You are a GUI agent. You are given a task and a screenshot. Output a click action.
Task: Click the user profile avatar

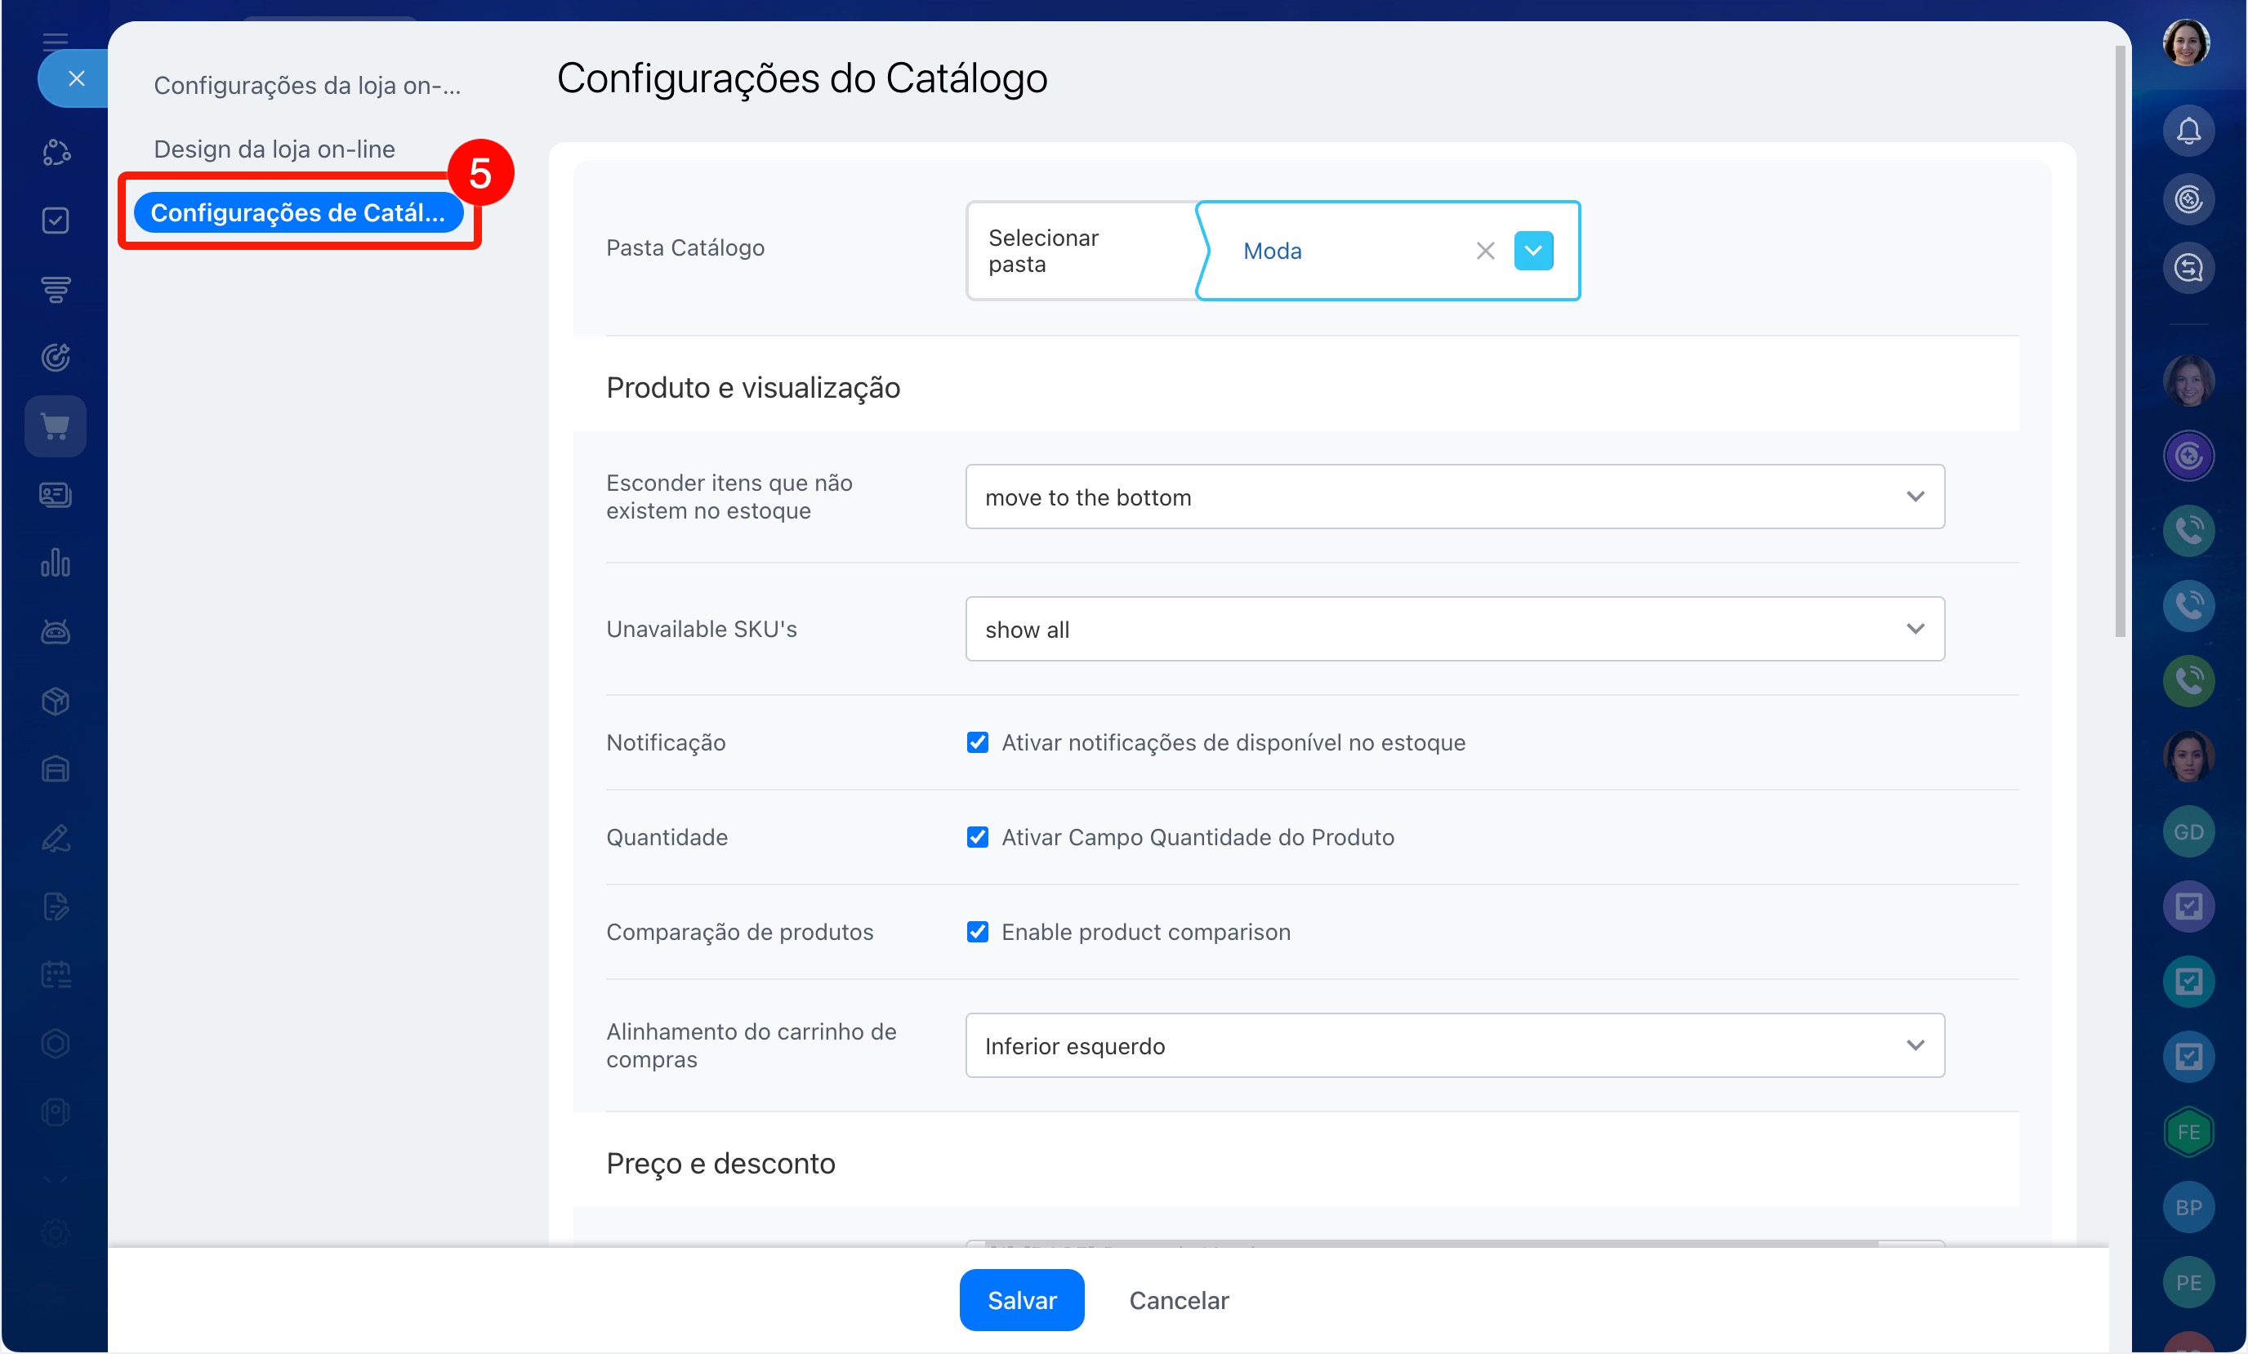[x=2186, y=43]
